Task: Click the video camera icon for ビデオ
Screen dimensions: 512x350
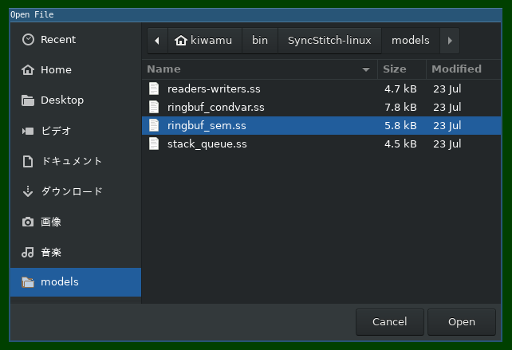Action: click(29, 131)
